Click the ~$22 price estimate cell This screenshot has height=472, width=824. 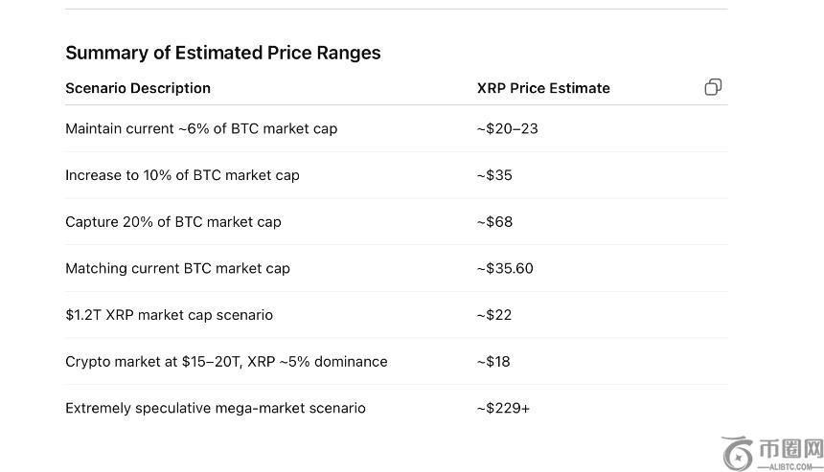pyautogui.click(x=494, y=315)
